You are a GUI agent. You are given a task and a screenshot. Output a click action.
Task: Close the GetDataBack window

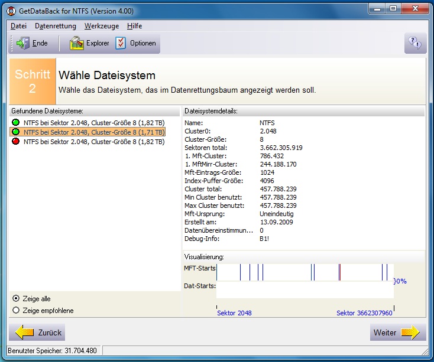click(x=415, y=9)
